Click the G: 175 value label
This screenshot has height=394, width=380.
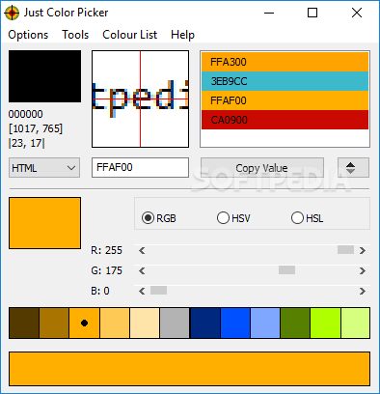(x=106, y=270)
